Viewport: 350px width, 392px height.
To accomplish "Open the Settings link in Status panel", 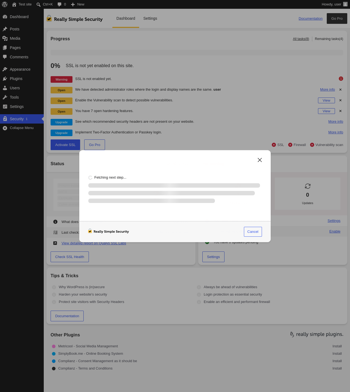I will pos(334,221).
